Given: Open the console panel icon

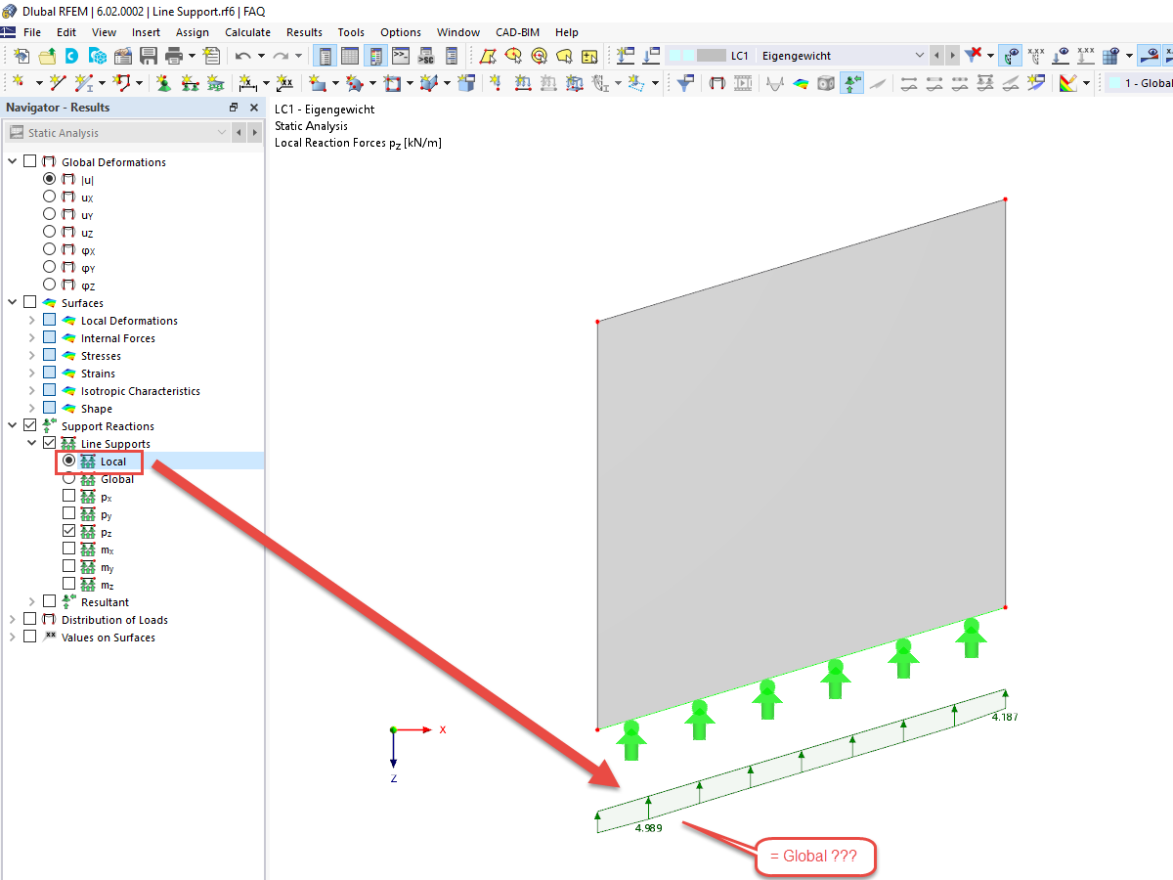Looking at the screenshot, I should [x=400, y=56].
